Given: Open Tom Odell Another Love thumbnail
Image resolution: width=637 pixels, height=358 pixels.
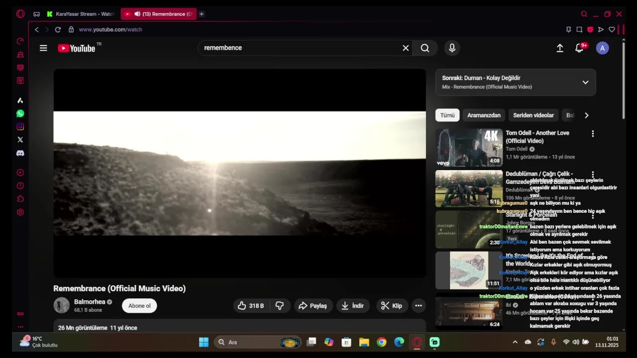Looking at the screenshot, I should pos(469,148).
